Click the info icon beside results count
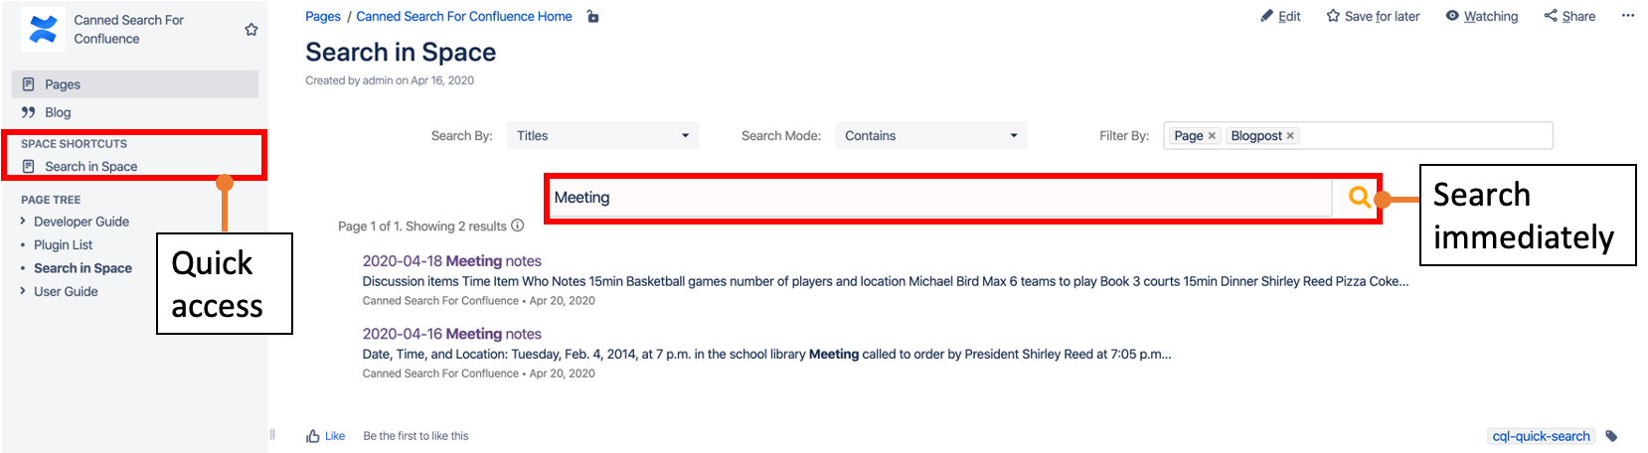 (x=518, y=226)
